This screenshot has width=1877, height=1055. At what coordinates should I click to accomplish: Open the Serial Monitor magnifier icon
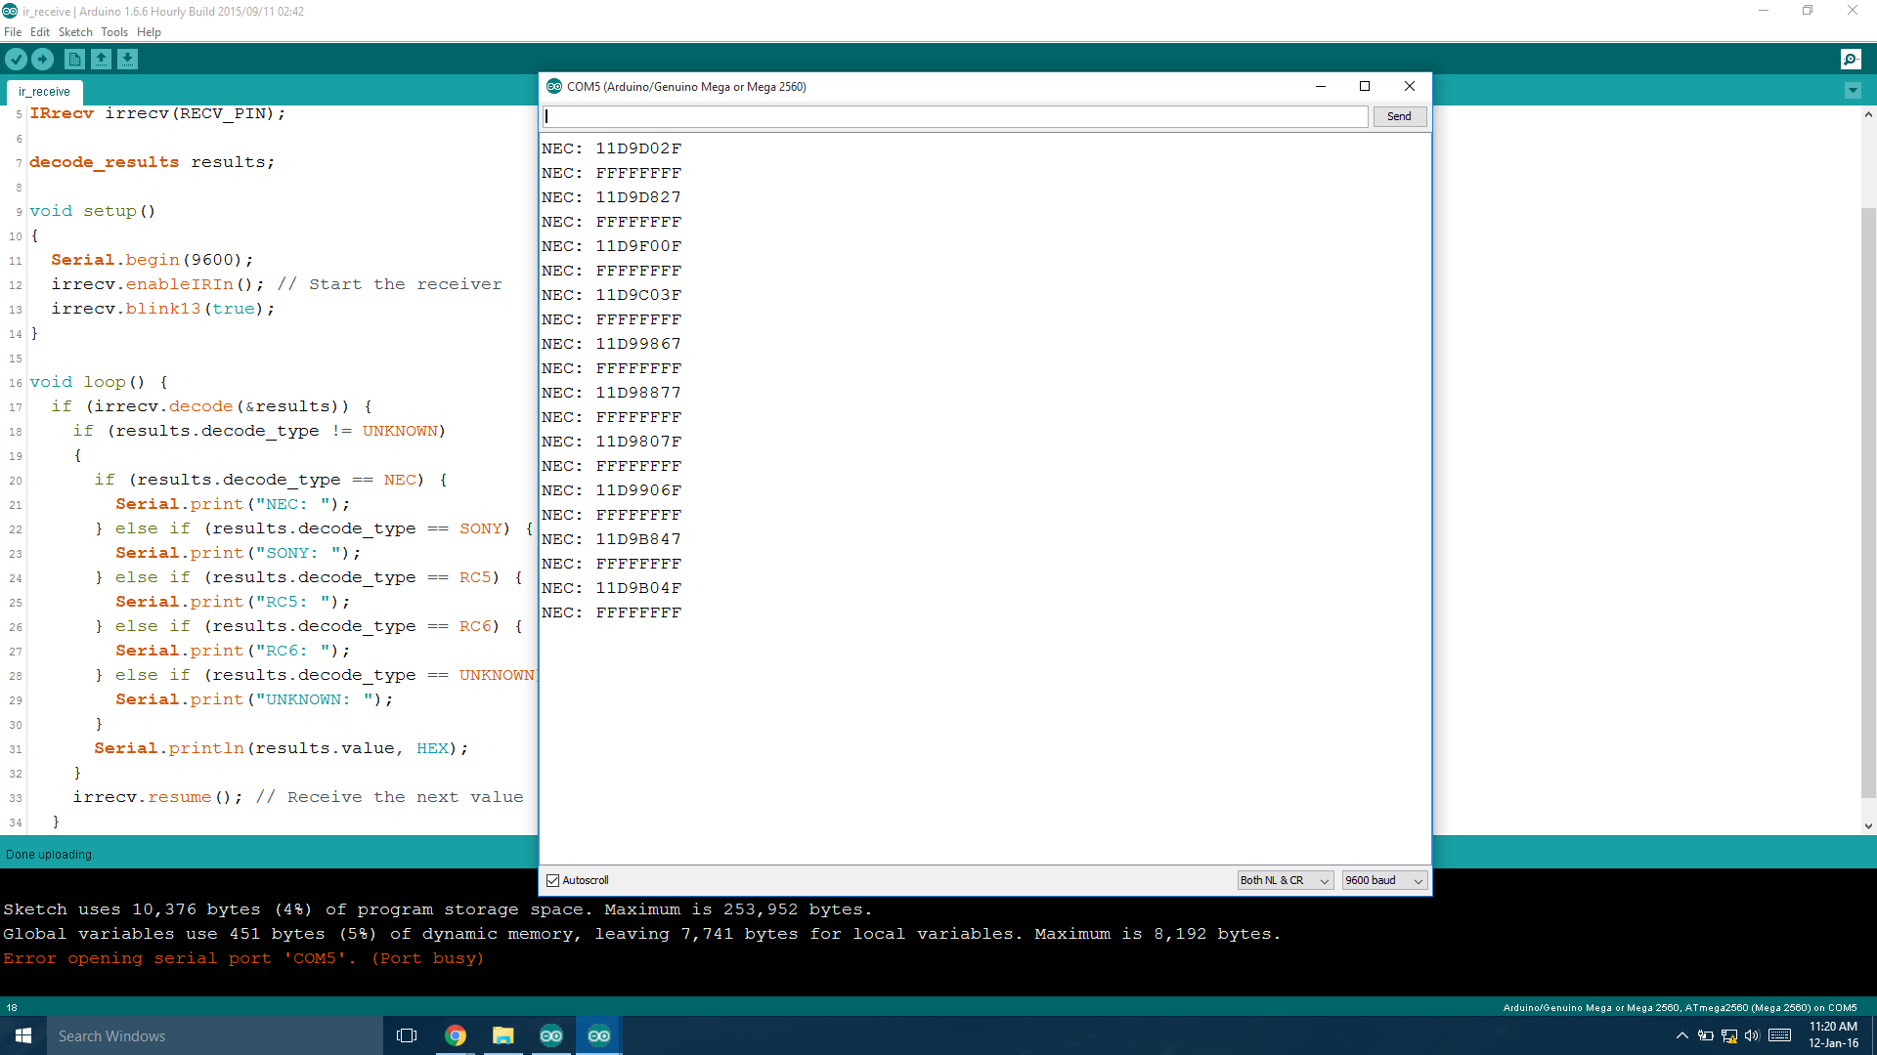coord(1851,60)
